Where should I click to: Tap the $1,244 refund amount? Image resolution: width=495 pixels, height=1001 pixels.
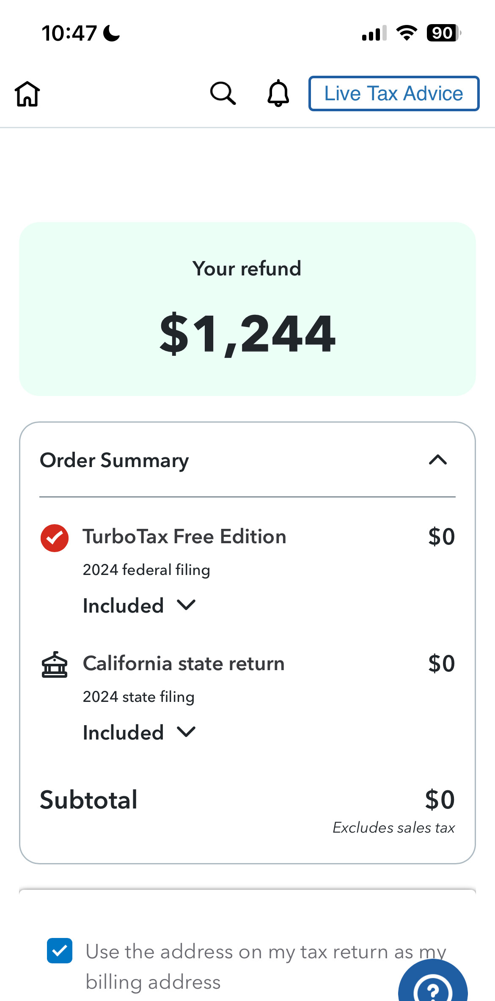click(x=247, y=333)
